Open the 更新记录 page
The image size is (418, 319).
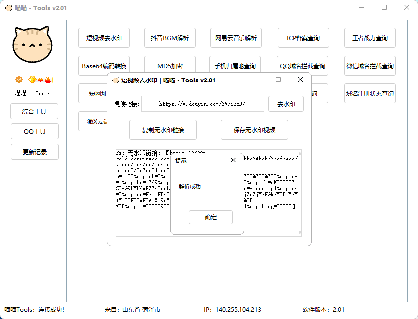tap(35, 152)
